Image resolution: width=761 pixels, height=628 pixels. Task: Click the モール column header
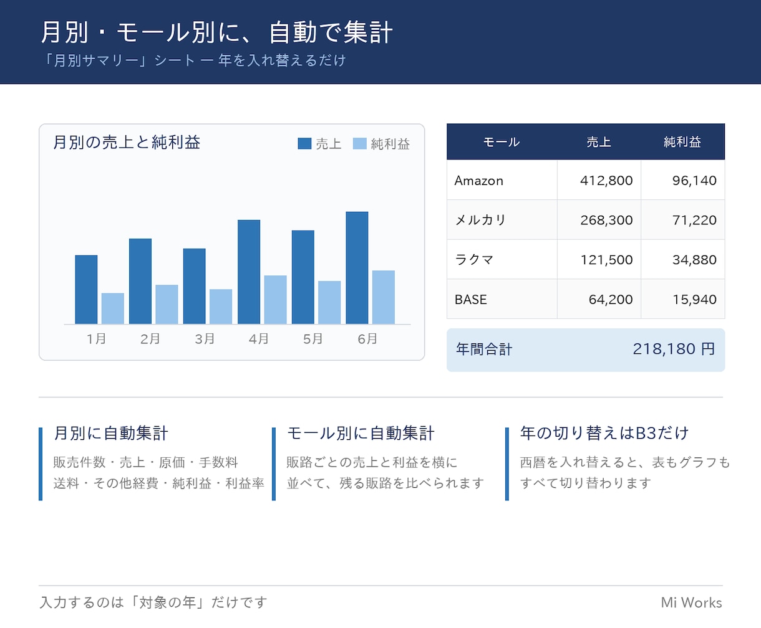(502, 142)
